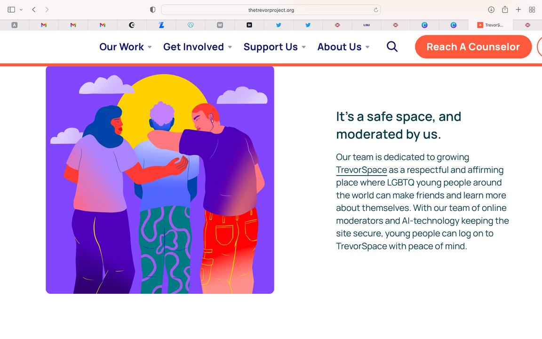
Task: Open the Our Work menu
Action: pos(122,47)
